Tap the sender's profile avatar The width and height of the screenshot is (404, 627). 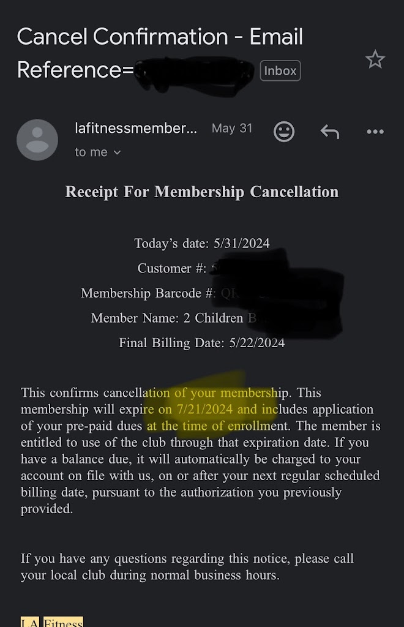[37, 140]
